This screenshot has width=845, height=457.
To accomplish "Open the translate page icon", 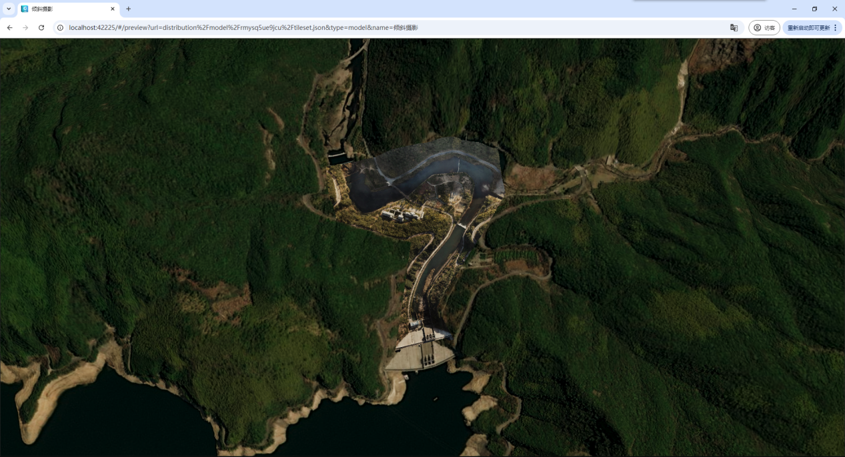I will coord(734,27).
